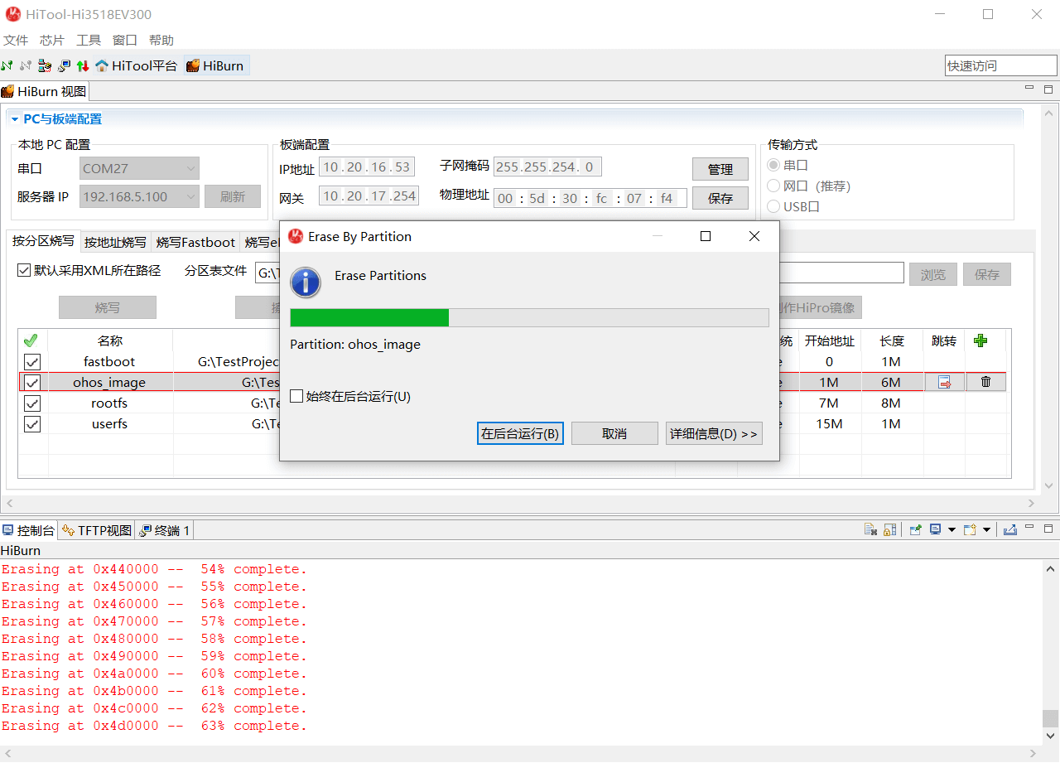Click 在后台运行(B) button
The image size is (1060, 763).
[520, 433]
